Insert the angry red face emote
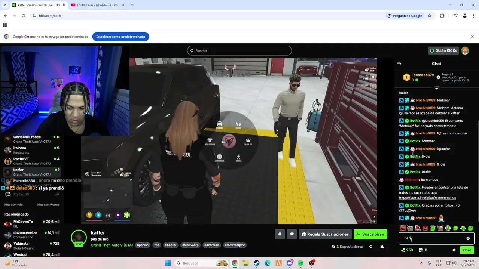The image size is (479, 269). pyautogui.click(x=425, y=228)
